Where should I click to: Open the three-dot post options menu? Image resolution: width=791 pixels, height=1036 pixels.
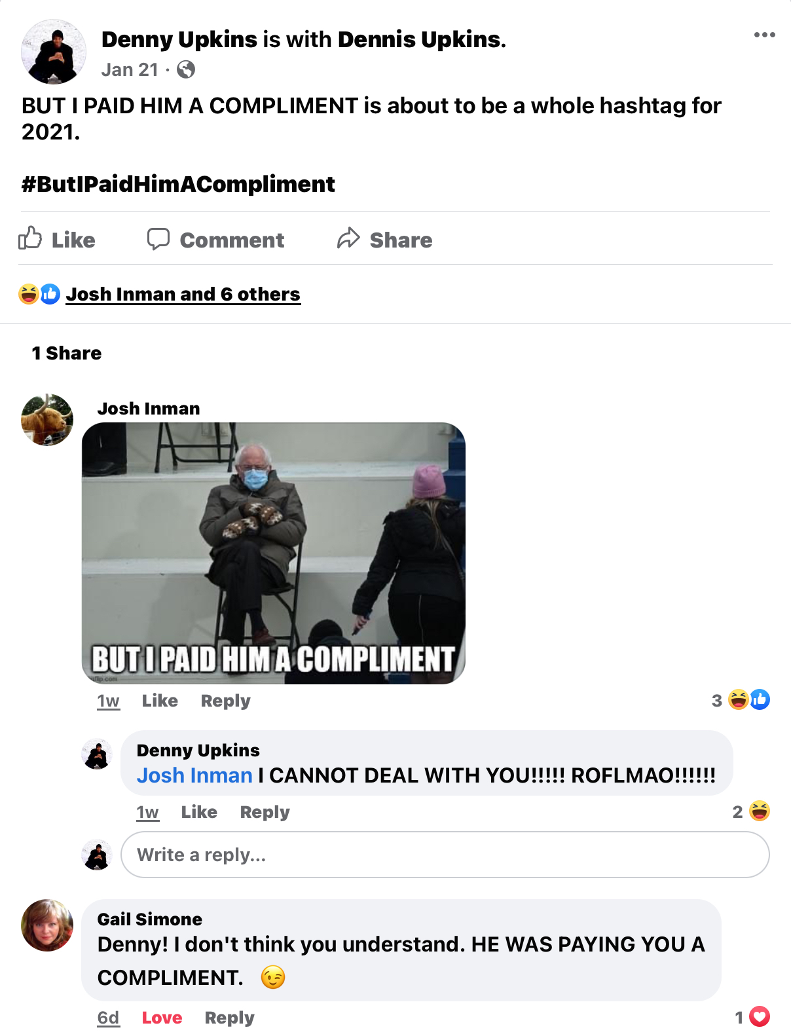(x=764, y=35)
